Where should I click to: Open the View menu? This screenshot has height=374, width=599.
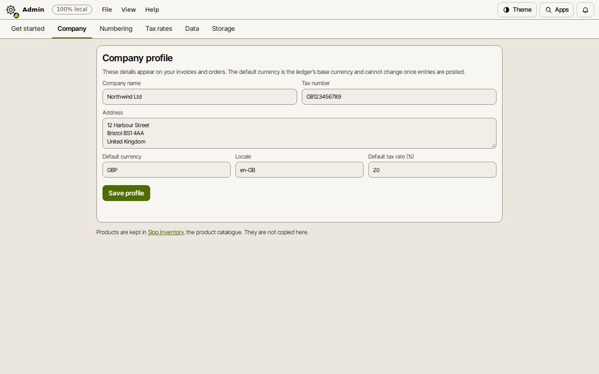128,10
